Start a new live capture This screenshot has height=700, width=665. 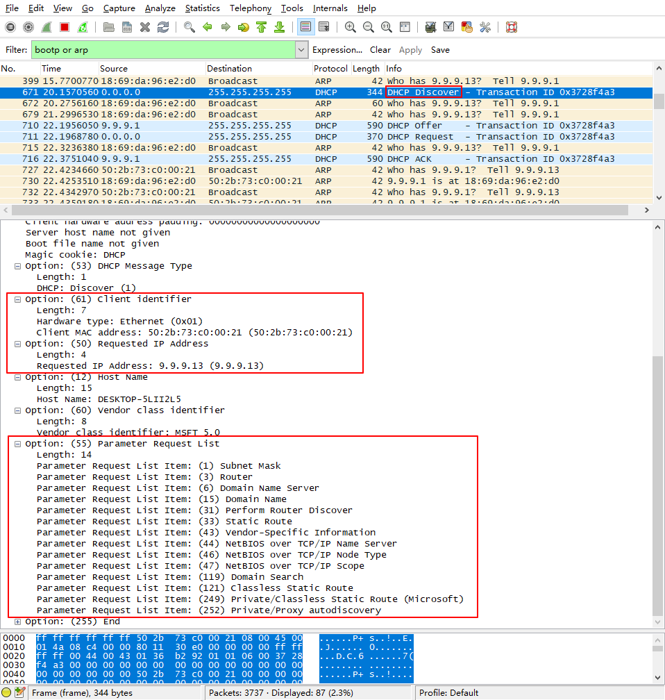point(47,27)
